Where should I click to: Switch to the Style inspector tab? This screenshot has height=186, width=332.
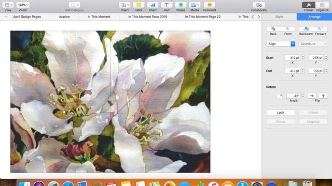pos(279,17)
